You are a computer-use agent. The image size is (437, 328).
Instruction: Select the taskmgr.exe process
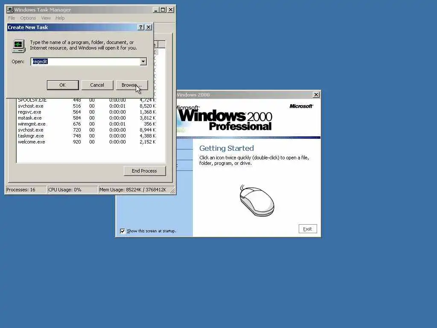tap(87, 136)
